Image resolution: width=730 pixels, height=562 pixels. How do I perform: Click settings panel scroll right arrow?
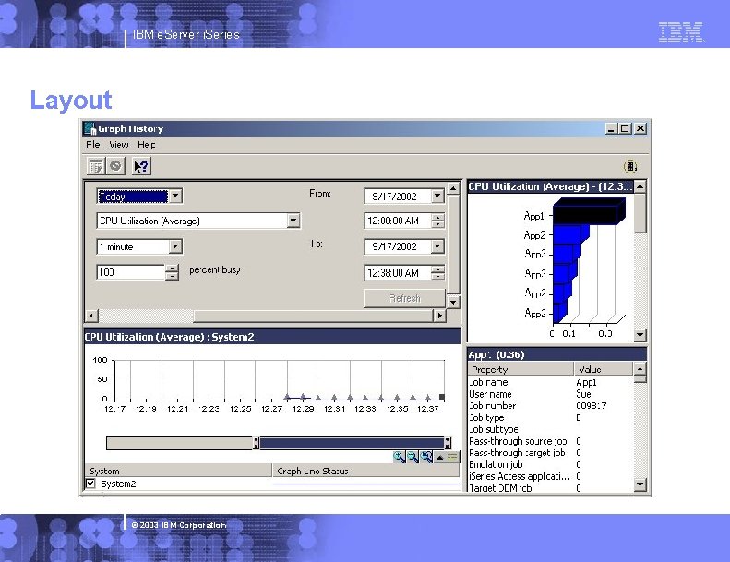[x=439, y=316]
